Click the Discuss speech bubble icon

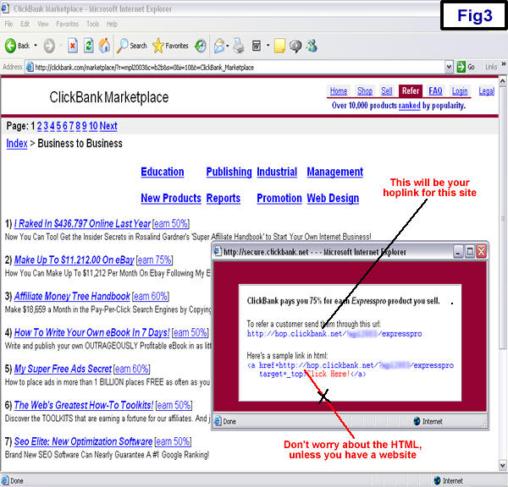pos(295,46)
